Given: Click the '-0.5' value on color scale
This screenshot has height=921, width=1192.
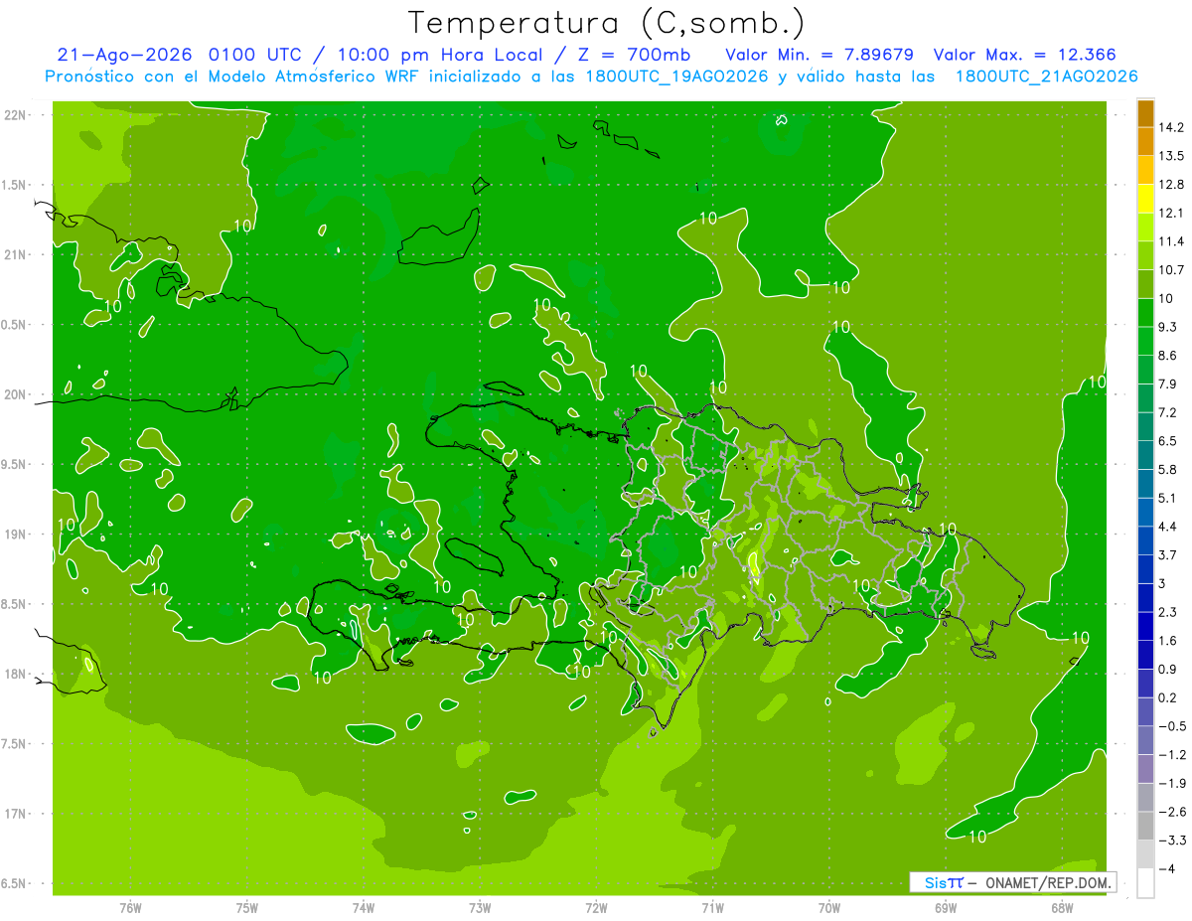Looking at the screenshot, I should tap(1172, 726).
